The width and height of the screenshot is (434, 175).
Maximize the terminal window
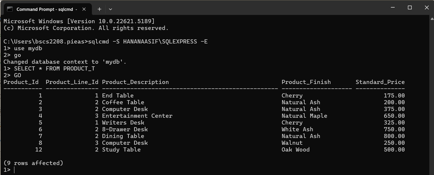[x=410, y=8]
